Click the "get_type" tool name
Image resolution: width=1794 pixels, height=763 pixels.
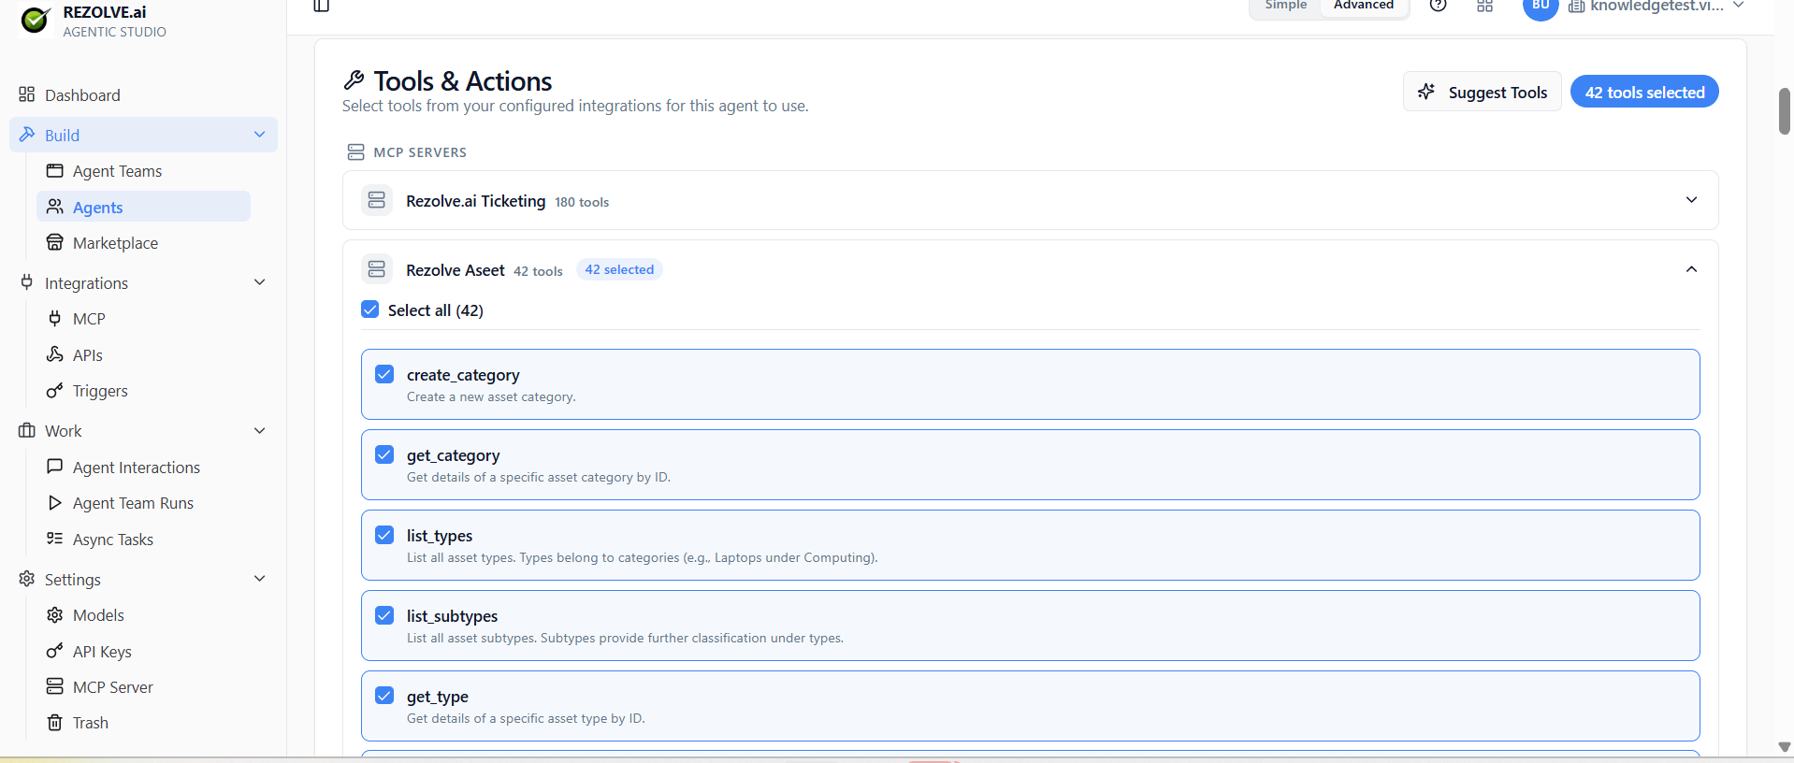438,697
